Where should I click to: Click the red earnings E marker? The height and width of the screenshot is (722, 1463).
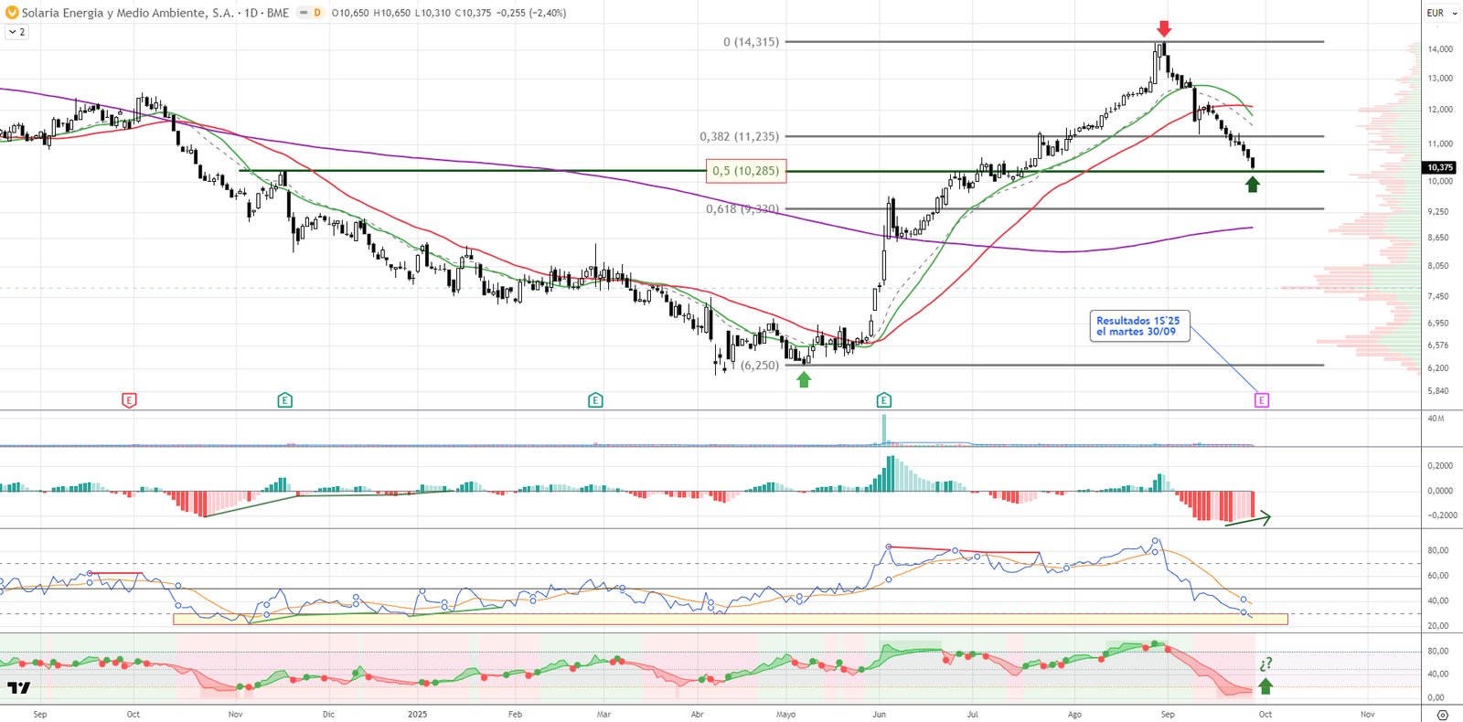click(x=129, y=400)
